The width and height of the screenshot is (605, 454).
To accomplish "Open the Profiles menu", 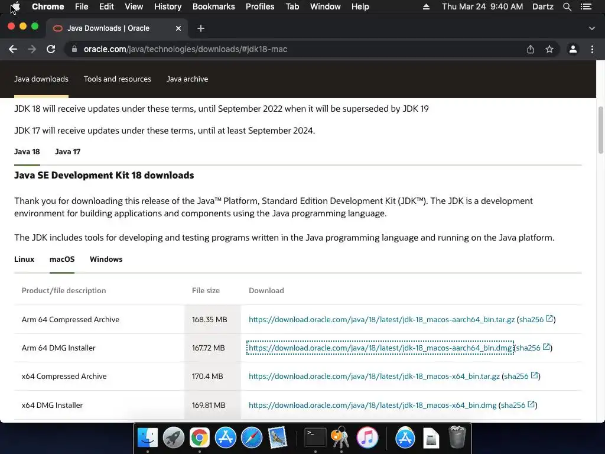I will click(260, 7).
